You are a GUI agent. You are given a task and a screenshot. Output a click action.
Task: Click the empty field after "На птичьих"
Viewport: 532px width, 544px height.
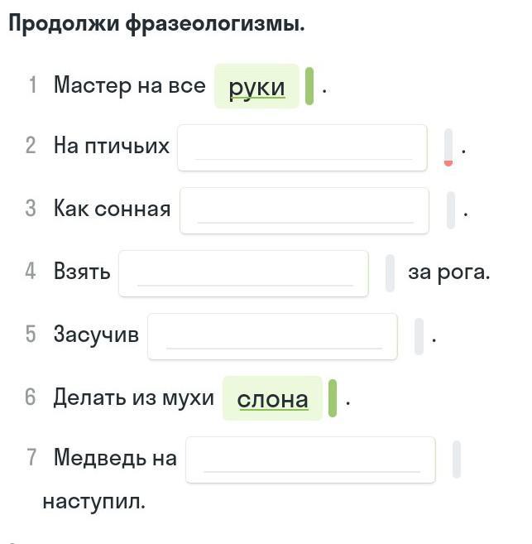coord(302,147)
